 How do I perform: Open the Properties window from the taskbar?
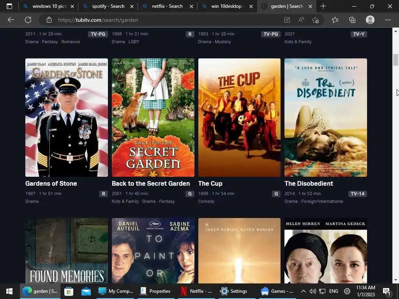pos(155,291)
